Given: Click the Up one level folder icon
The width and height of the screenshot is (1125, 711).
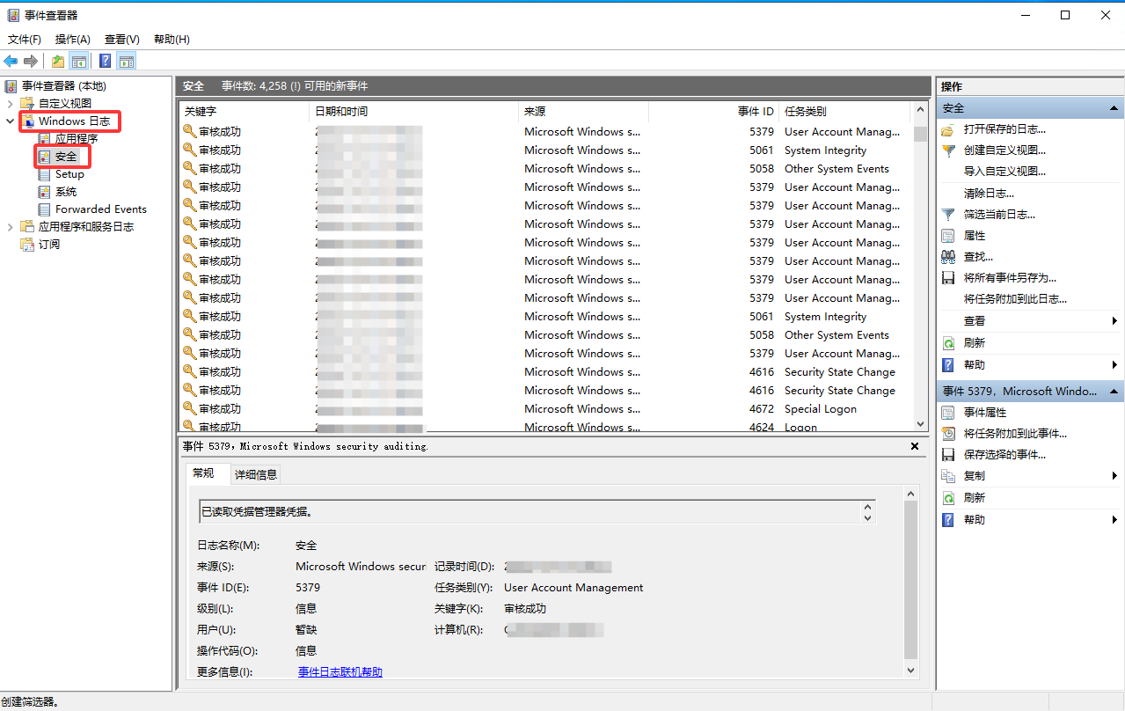Looking at the screenshot, I should coord(58,61).
